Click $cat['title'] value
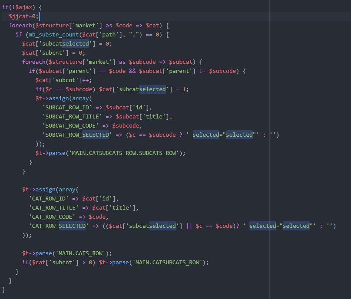 tap(114, 208)
